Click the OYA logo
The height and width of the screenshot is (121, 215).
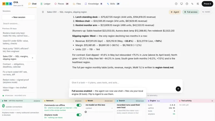[7, 4]
